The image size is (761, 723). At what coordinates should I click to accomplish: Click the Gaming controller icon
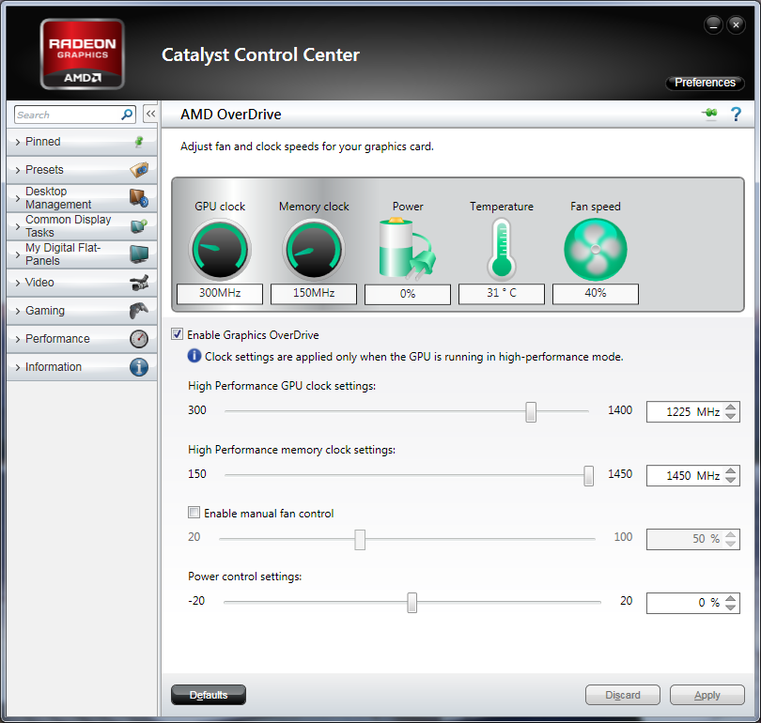point(139,311)
